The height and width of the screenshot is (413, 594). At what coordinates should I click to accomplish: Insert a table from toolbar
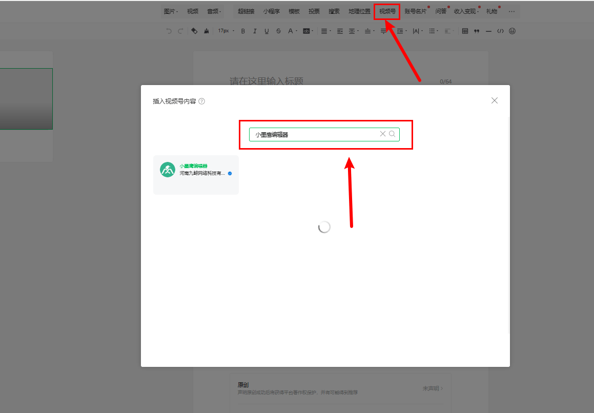click(465, 31)
